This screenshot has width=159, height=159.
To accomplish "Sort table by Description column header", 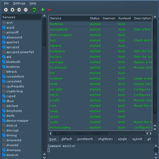I will coord(142,18).
